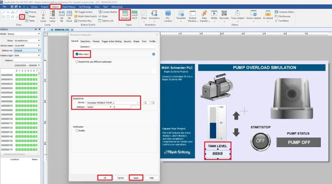This screenshot has height=184, width=332.
Task: Click the Help button
Action: (x=151, y=178)
